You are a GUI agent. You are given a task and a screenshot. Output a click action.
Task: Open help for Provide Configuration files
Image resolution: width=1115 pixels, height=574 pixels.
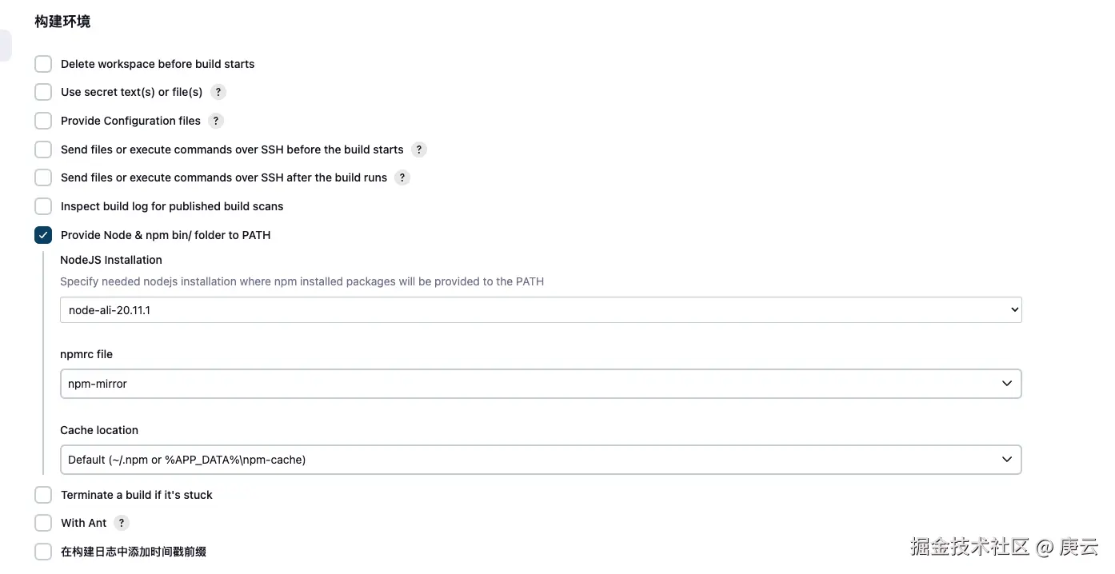215,121
